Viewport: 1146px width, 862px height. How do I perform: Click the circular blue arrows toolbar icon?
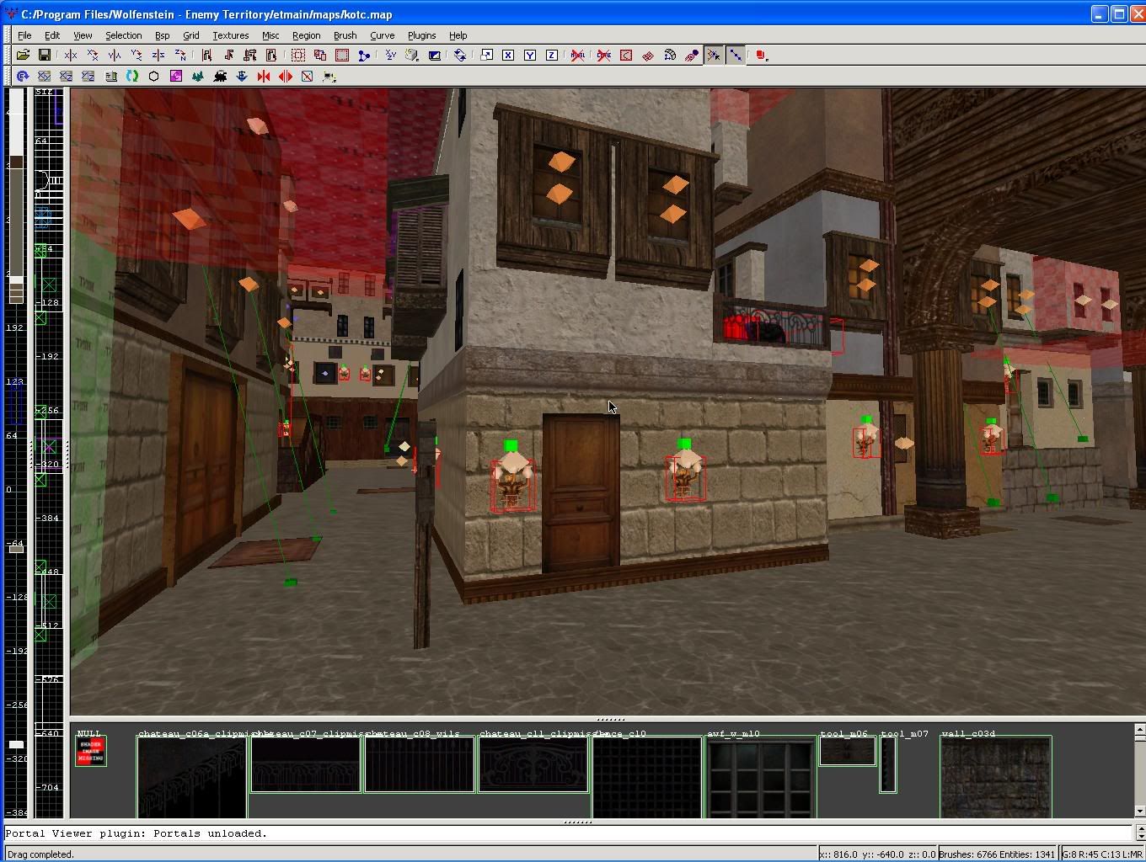(x=460, y=56)
